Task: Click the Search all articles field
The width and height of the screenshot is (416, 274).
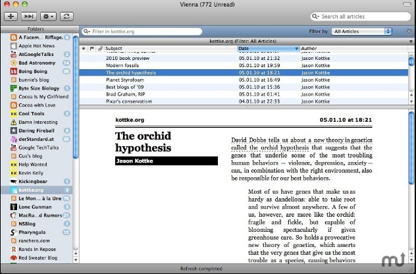Action: click(360, 16)
